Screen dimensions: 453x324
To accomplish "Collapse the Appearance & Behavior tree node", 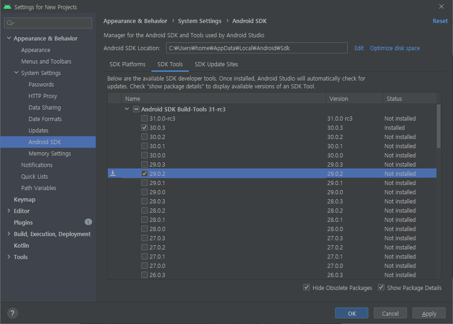I will (9, 38).
